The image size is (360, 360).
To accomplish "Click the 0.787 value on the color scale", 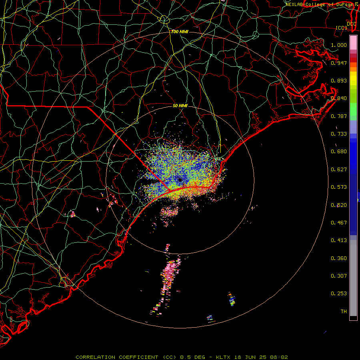I will [x=339, y=116].
